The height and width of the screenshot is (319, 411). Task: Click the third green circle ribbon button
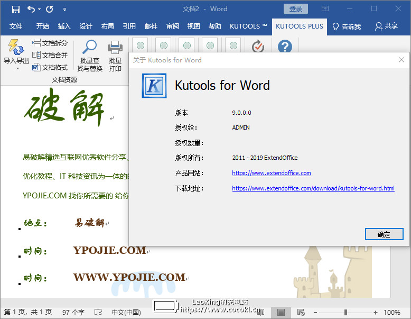click(x=187, y=45)
